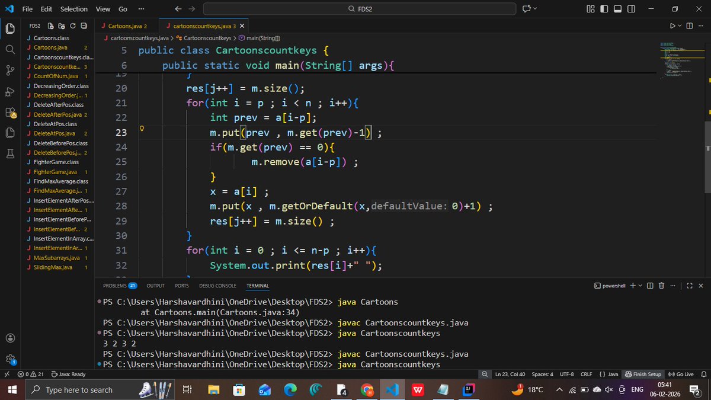Change Spaces: 4 indentation setting

[x=542, y=375]
